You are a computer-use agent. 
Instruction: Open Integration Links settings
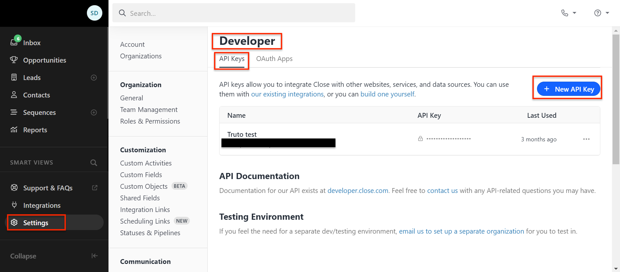pos(145,210)
